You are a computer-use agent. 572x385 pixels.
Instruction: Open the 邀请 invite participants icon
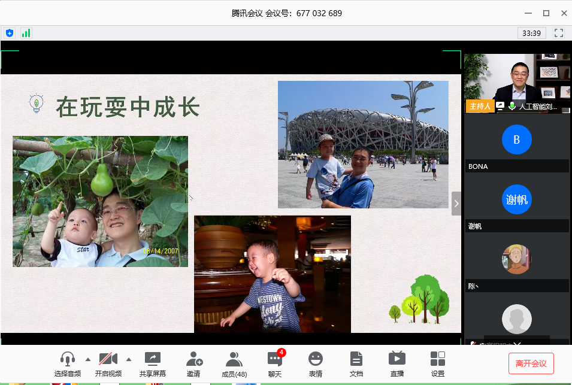tap(193, 359)
